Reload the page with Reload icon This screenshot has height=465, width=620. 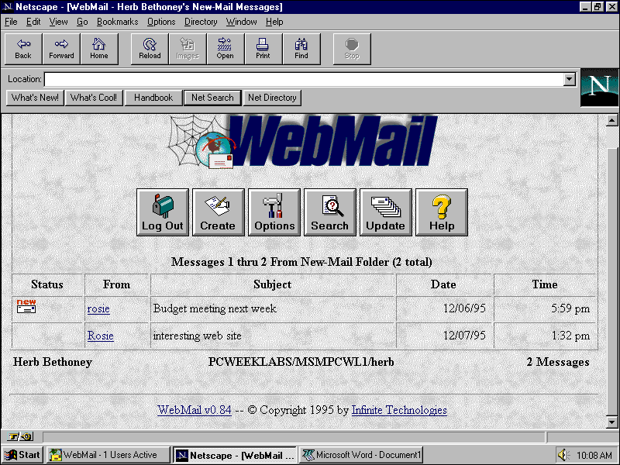tap(150, 49)
